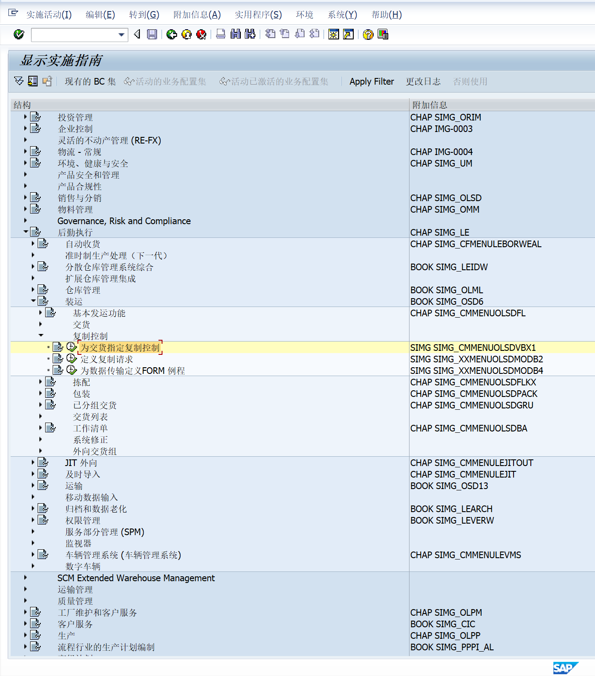This screenshot has height=676, width=595.
Task: Expand the 基本发运功能 node
Action: click(40, 313)
